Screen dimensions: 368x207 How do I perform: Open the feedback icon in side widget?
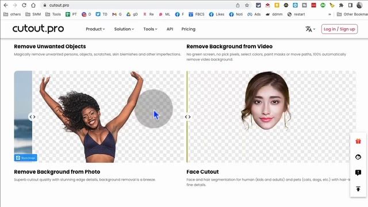pos(358,172)
